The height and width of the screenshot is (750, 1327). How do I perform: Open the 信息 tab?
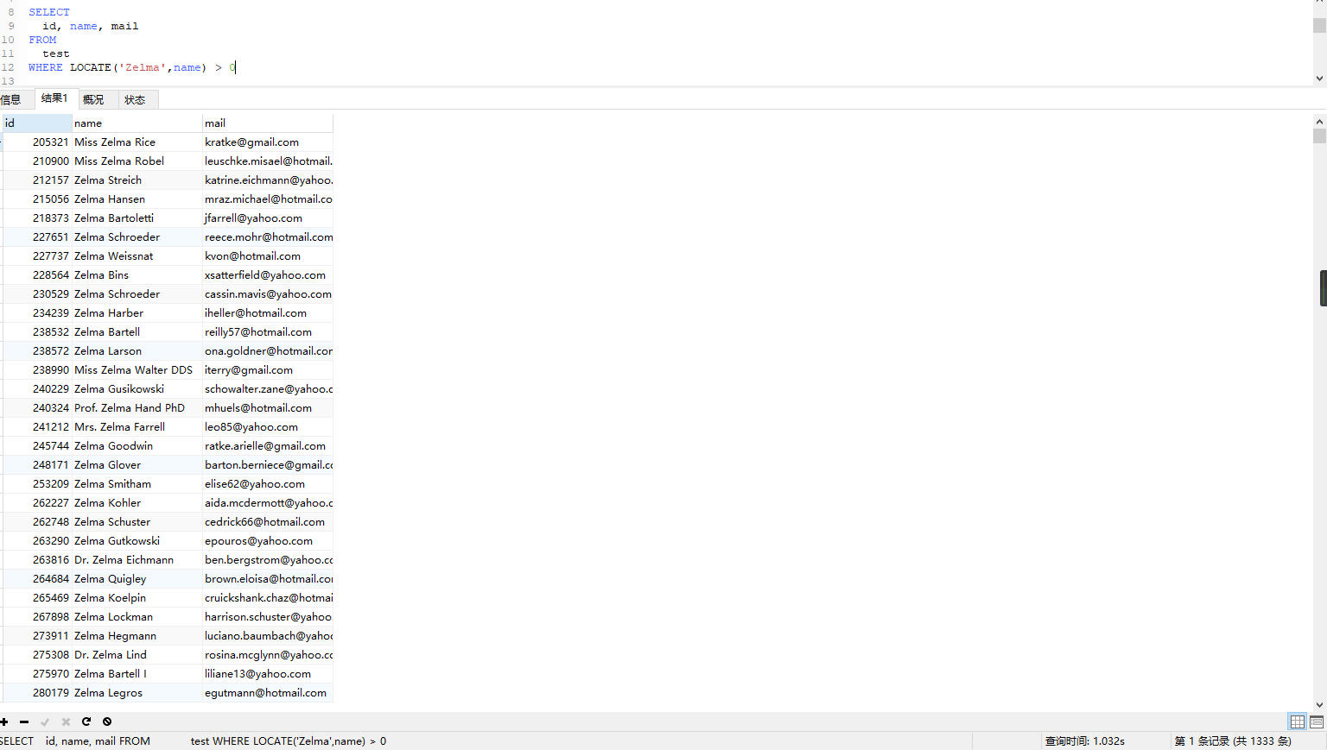(x=11, y=99)
